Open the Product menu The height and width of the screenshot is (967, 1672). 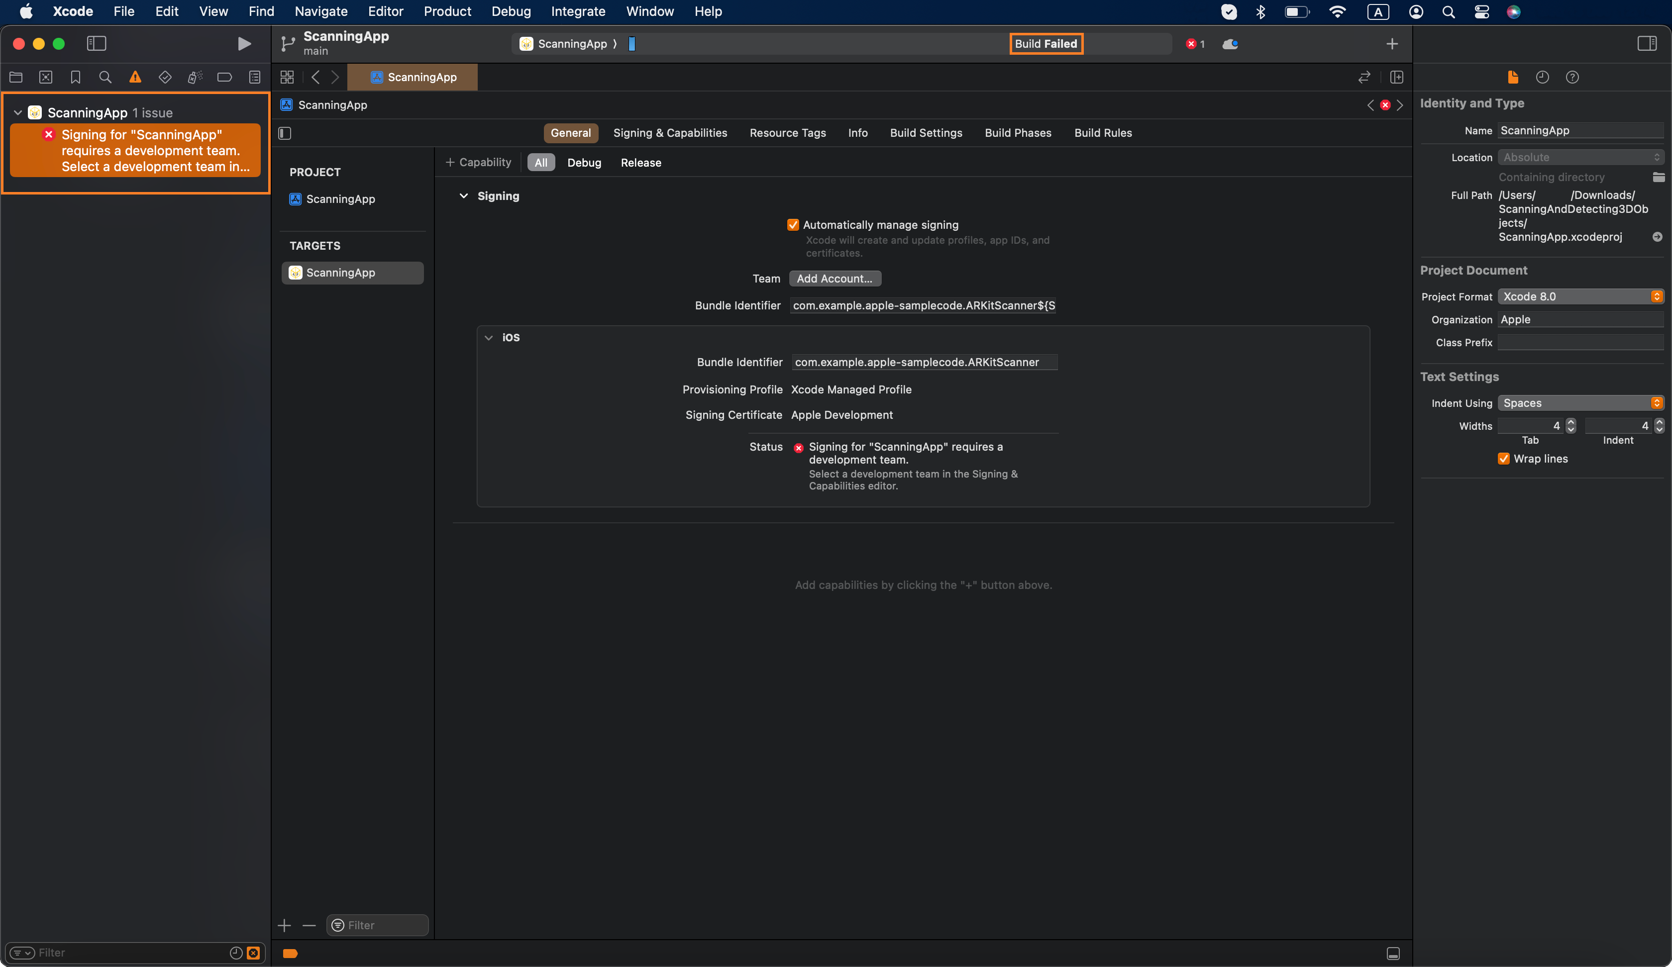click(x=447, y=11)
